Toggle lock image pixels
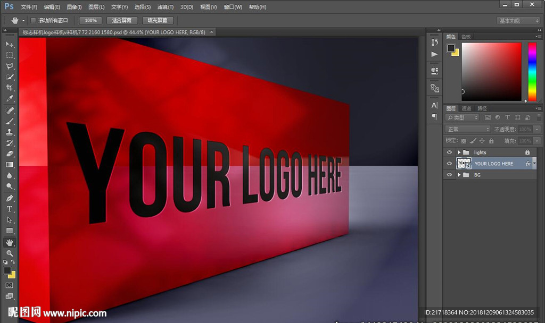545x323 pixels. pos(473,141)
